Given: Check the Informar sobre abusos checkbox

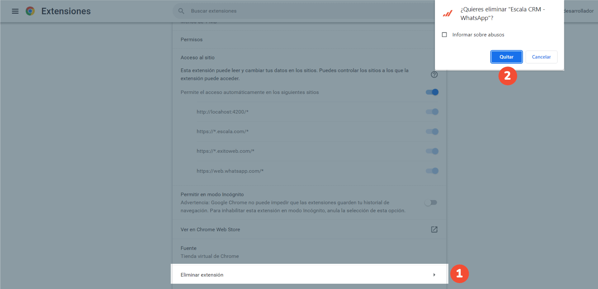Looking at the screenshot, I should [444, 35].
